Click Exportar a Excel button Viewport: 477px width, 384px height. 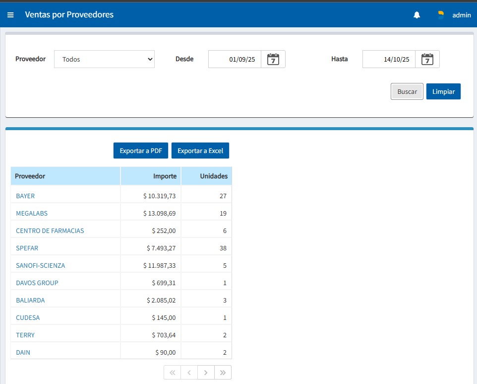click(x=200, y=151)
